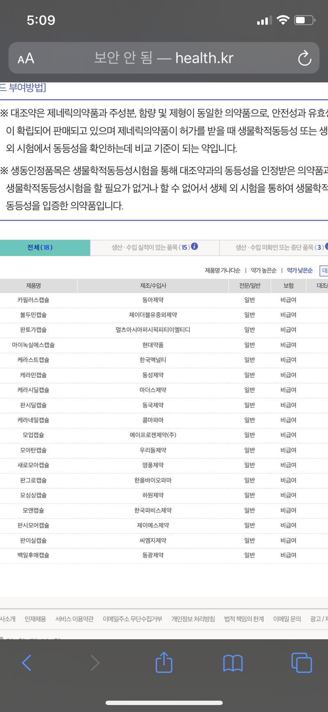Open the Safari share sheet icon
Screen dimensions: 328x712
[164, 662]
